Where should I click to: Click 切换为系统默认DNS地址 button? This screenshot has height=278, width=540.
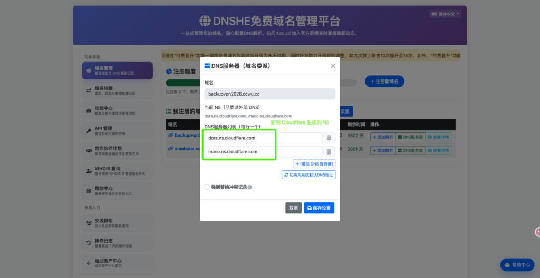point(308,174)
